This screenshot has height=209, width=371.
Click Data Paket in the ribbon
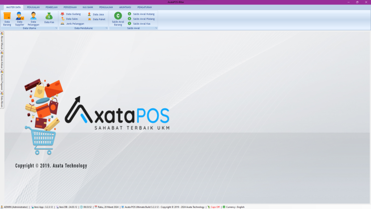pos(96,19)
